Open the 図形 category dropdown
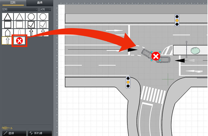This screenshot has width=208, height=136. click(x=20, y=9)
